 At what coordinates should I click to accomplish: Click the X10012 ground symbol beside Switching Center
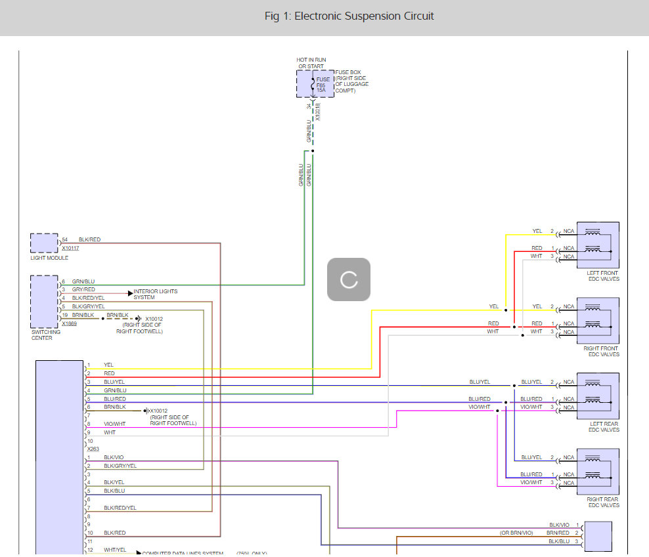click(x=139, y=319)
